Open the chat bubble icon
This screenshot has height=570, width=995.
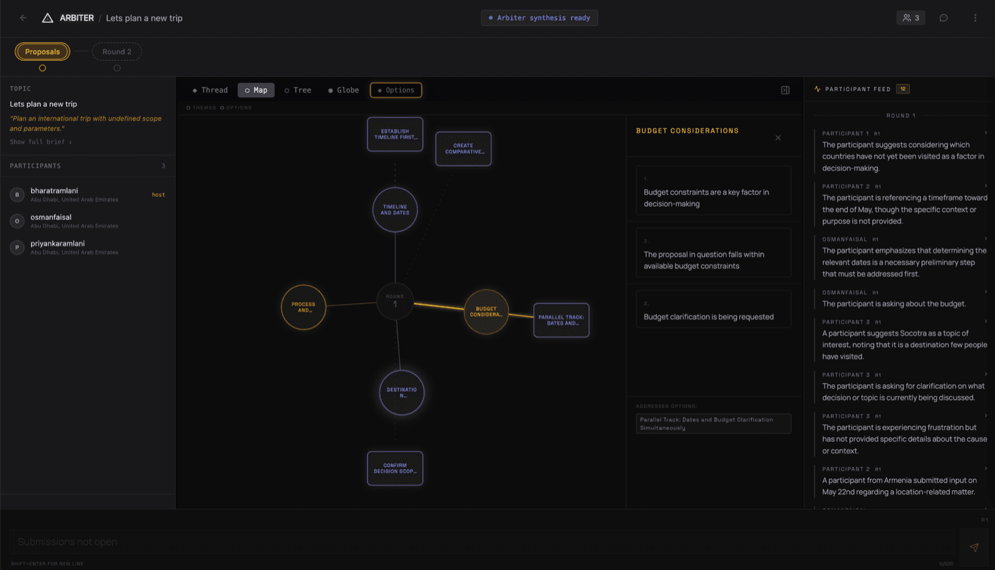click(943, 18)
